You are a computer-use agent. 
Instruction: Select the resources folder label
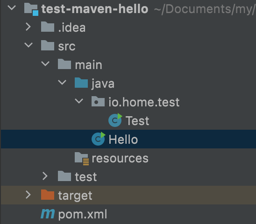(x=120, y=158)
